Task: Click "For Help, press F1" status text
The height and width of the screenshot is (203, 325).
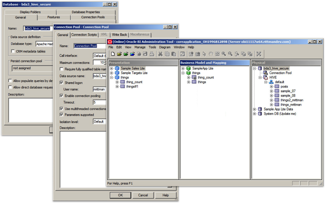Action: 120,183
